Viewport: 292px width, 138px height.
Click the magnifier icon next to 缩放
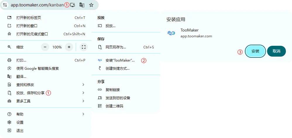9,47
